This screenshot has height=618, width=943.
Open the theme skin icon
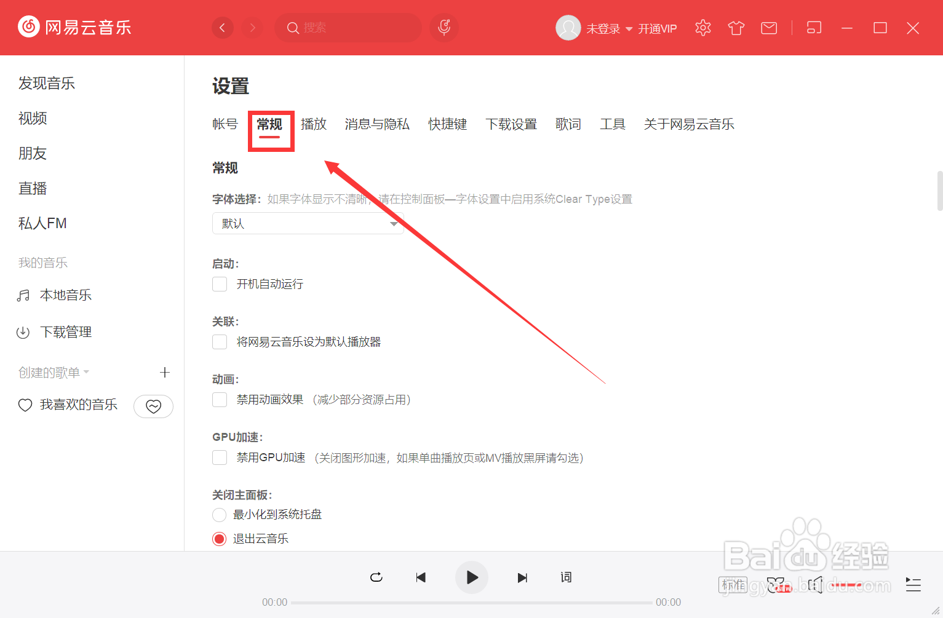[736, 28]
